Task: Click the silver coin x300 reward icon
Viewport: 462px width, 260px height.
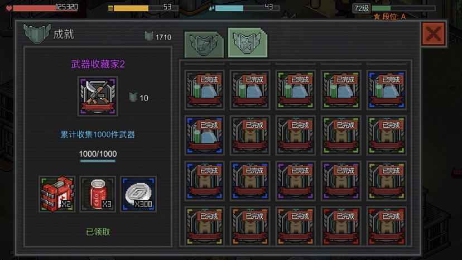Action: pos(138,194)
